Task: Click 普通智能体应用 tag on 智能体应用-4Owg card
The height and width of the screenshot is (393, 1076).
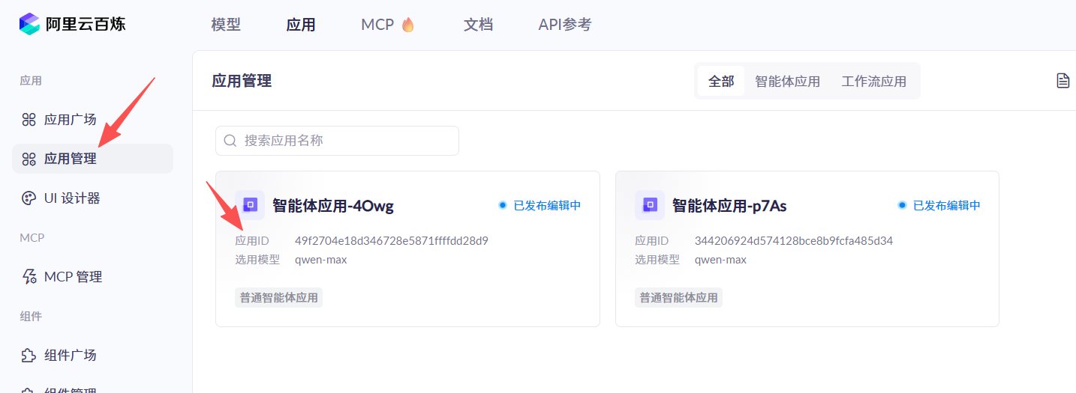Action: point(279,298)
